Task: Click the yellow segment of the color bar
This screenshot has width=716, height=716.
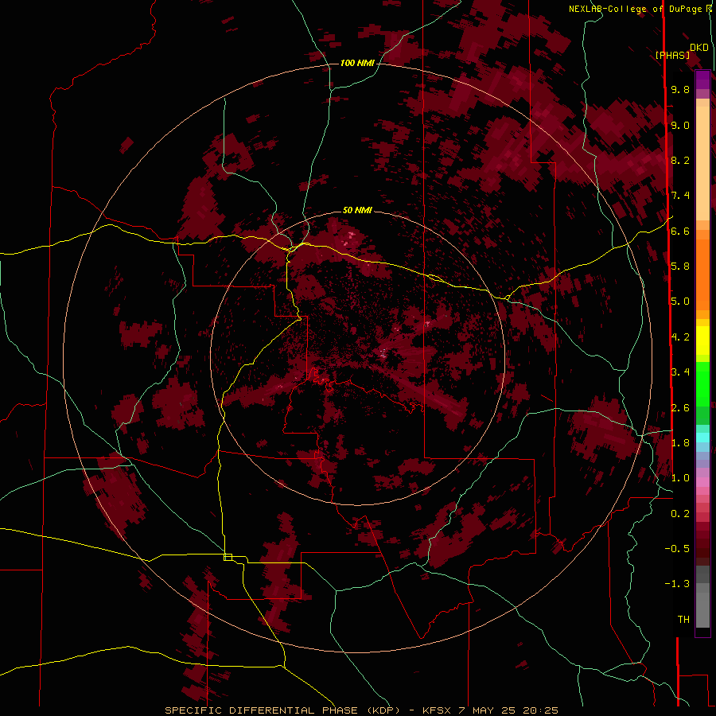Action: click(702, 340)
